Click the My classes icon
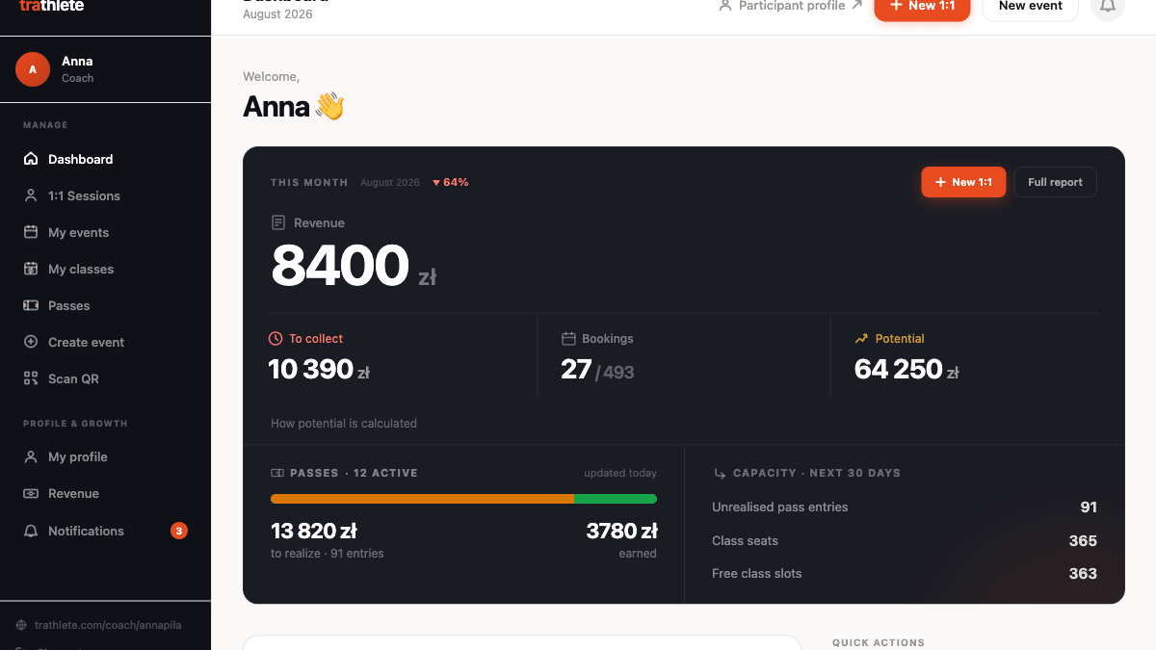This screenshot has height=650, width=1156. (31, 269)
